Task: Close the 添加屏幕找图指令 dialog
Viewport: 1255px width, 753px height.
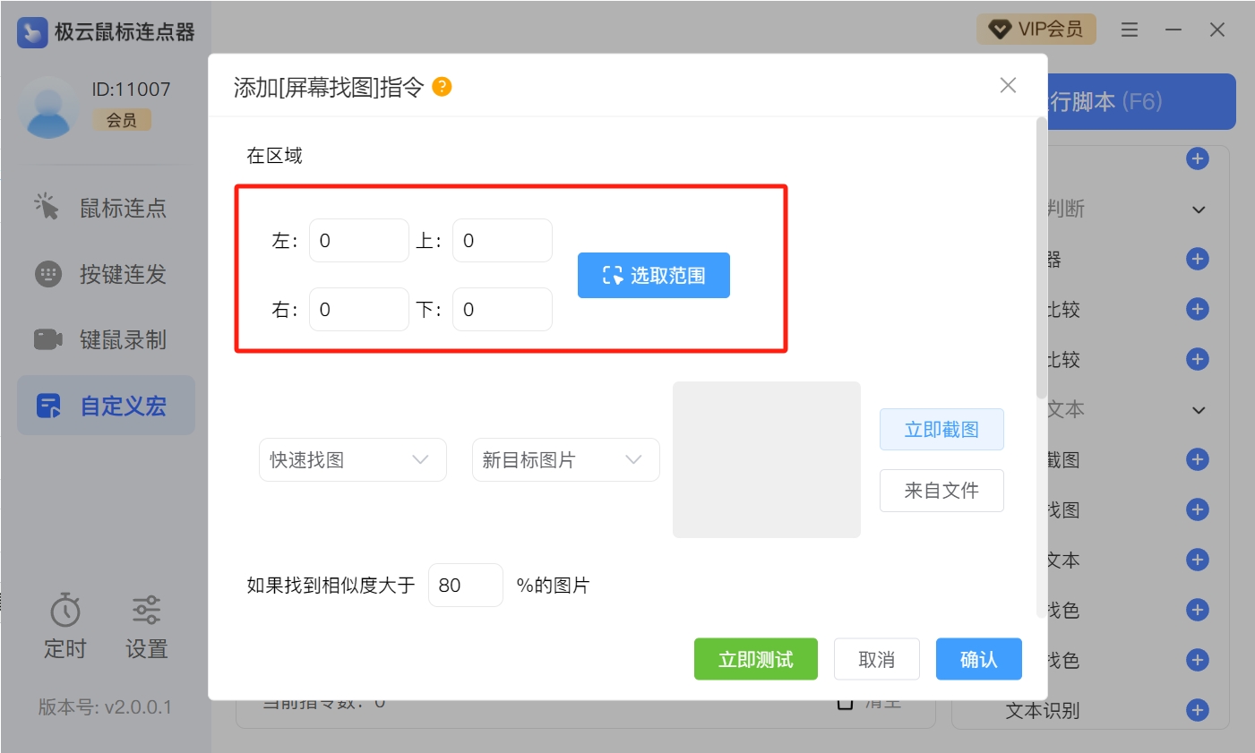Action: 1008,85
